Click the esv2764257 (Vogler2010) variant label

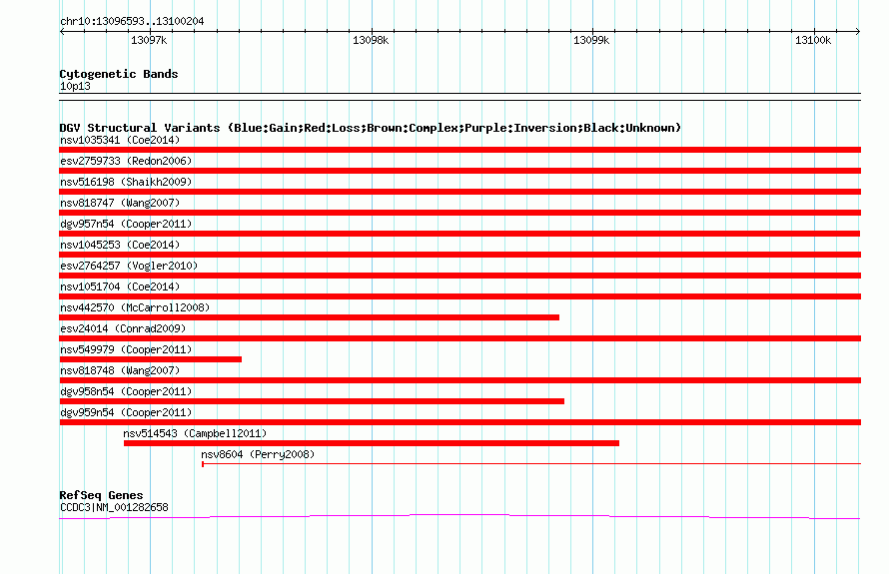click(129, 266)
